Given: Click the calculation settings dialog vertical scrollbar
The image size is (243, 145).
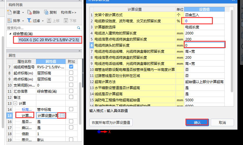Looking at the screenshot, I should pyautogui.click(x=232, y=51).
